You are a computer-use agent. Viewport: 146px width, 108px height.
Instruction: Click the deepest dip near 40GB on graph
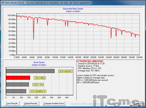[34, 39]
